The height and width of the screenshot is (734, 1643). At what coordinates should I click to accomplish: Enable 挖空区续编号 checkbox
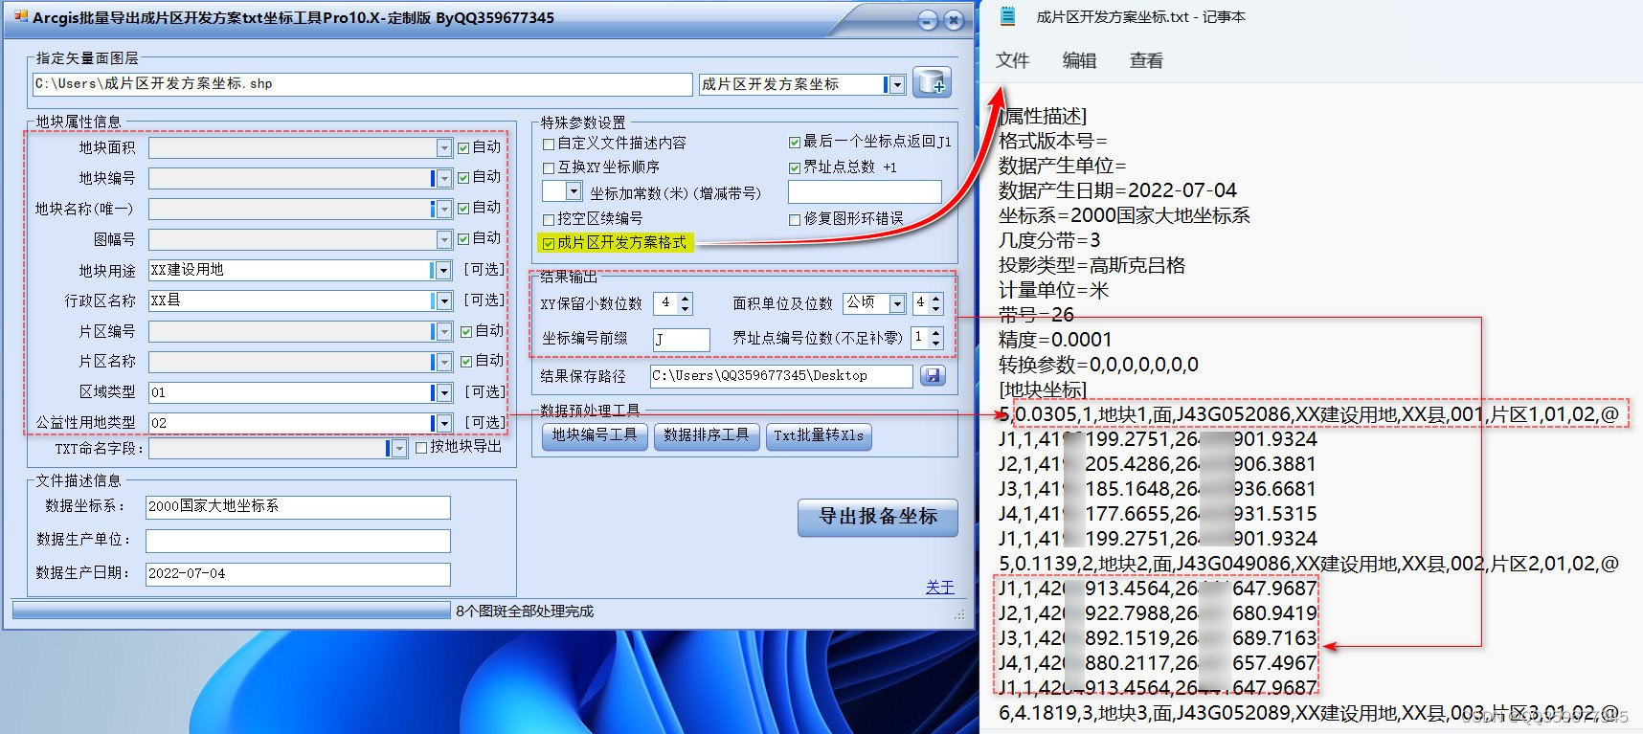549,219
